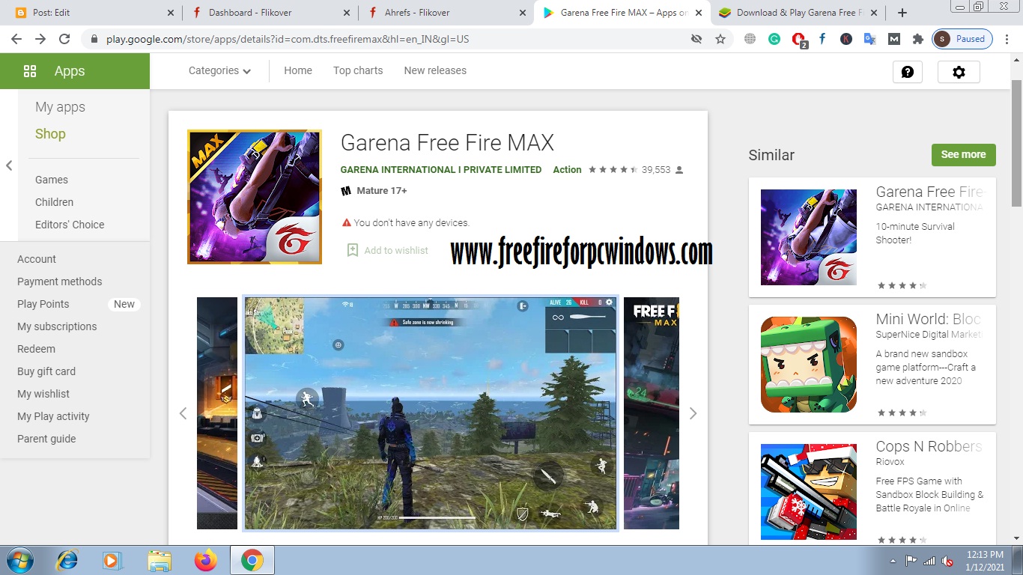Open My wishlist link
The height and width of the screenshot is (575, 1023).
coord(43,394)
